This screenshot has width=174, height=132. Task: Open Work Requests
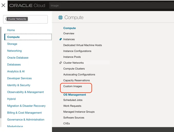pyautogui.click(x=72, y=106)
